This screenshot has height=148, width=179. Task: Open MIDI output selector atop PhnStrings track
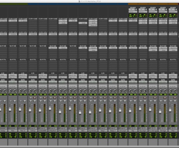click(x=153, y=12)
